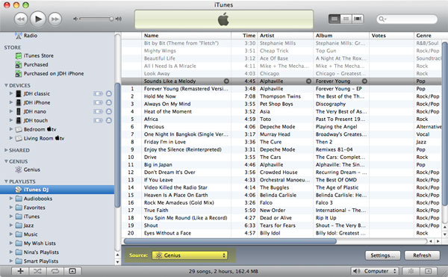
Task: Sort by the Artist column
Action: pyautogui.click(x=285, y=35)
